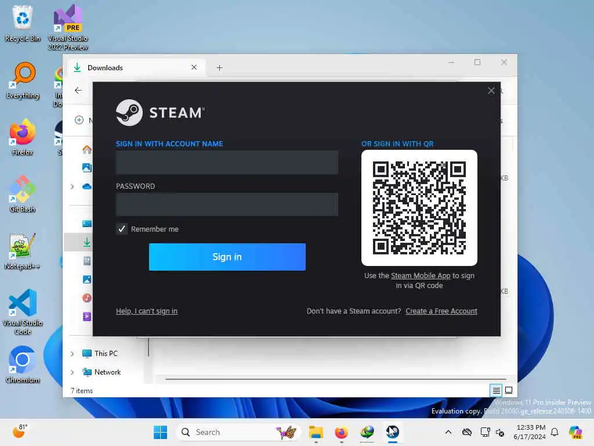Image resolution: width=594 pixels, height=446 pixels.
Task: Click the taskbar Search box
Action: click(x=238, y=432)
